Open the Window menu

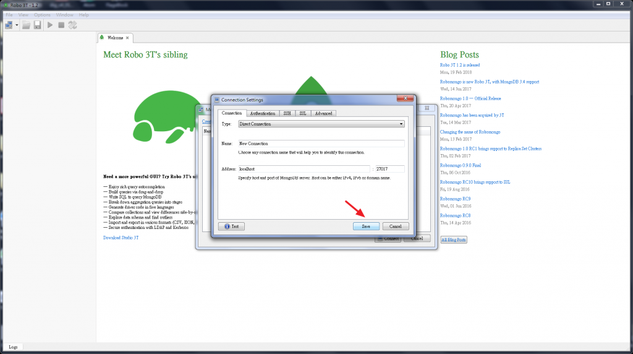64,15
